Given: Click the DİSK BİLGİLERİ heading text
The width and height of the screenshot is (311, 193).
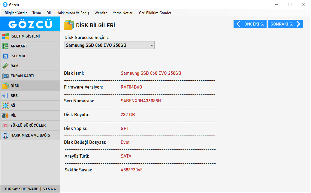Looking at the screenshot, I should tap(95, 26).
